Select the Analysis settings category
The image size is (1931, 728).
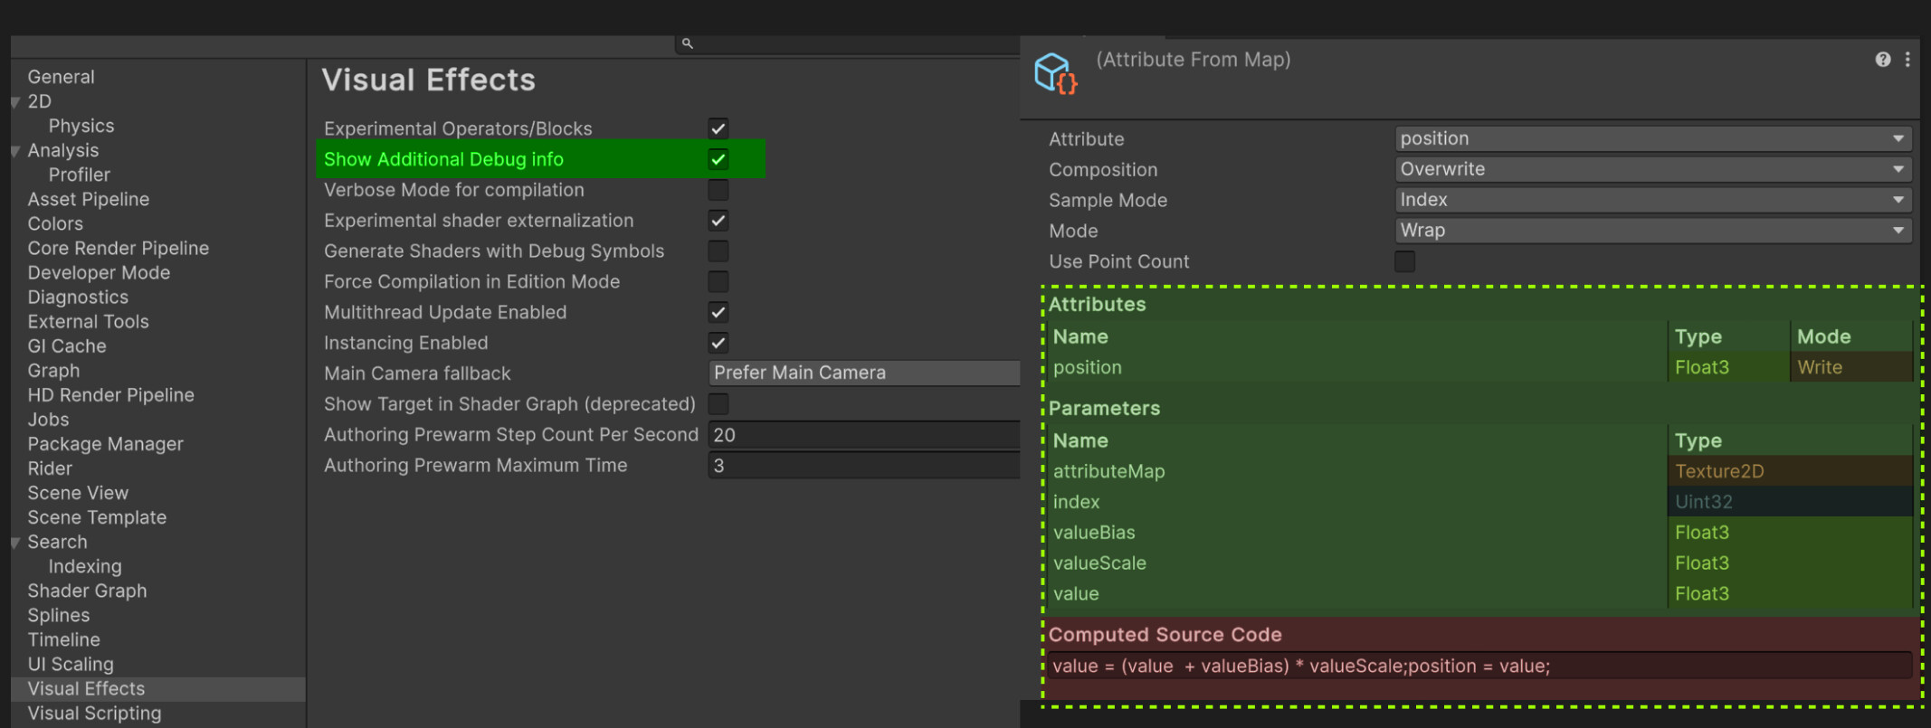[x=63, y=150]
